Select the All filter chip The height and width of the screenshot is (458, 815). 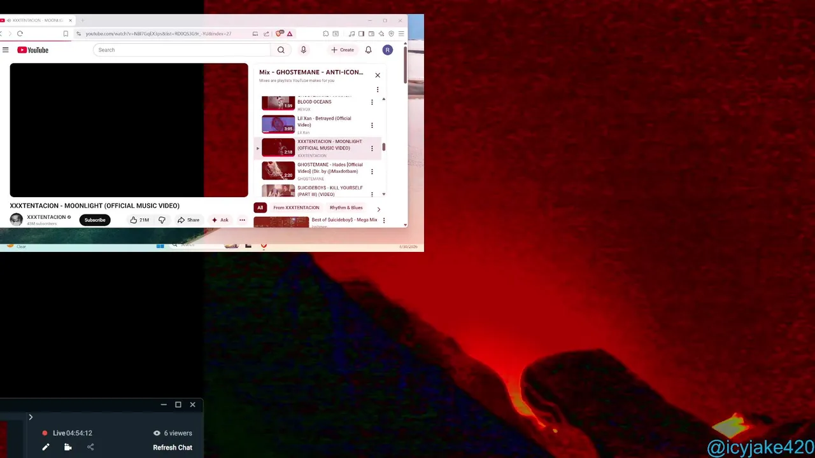(260, 207)
